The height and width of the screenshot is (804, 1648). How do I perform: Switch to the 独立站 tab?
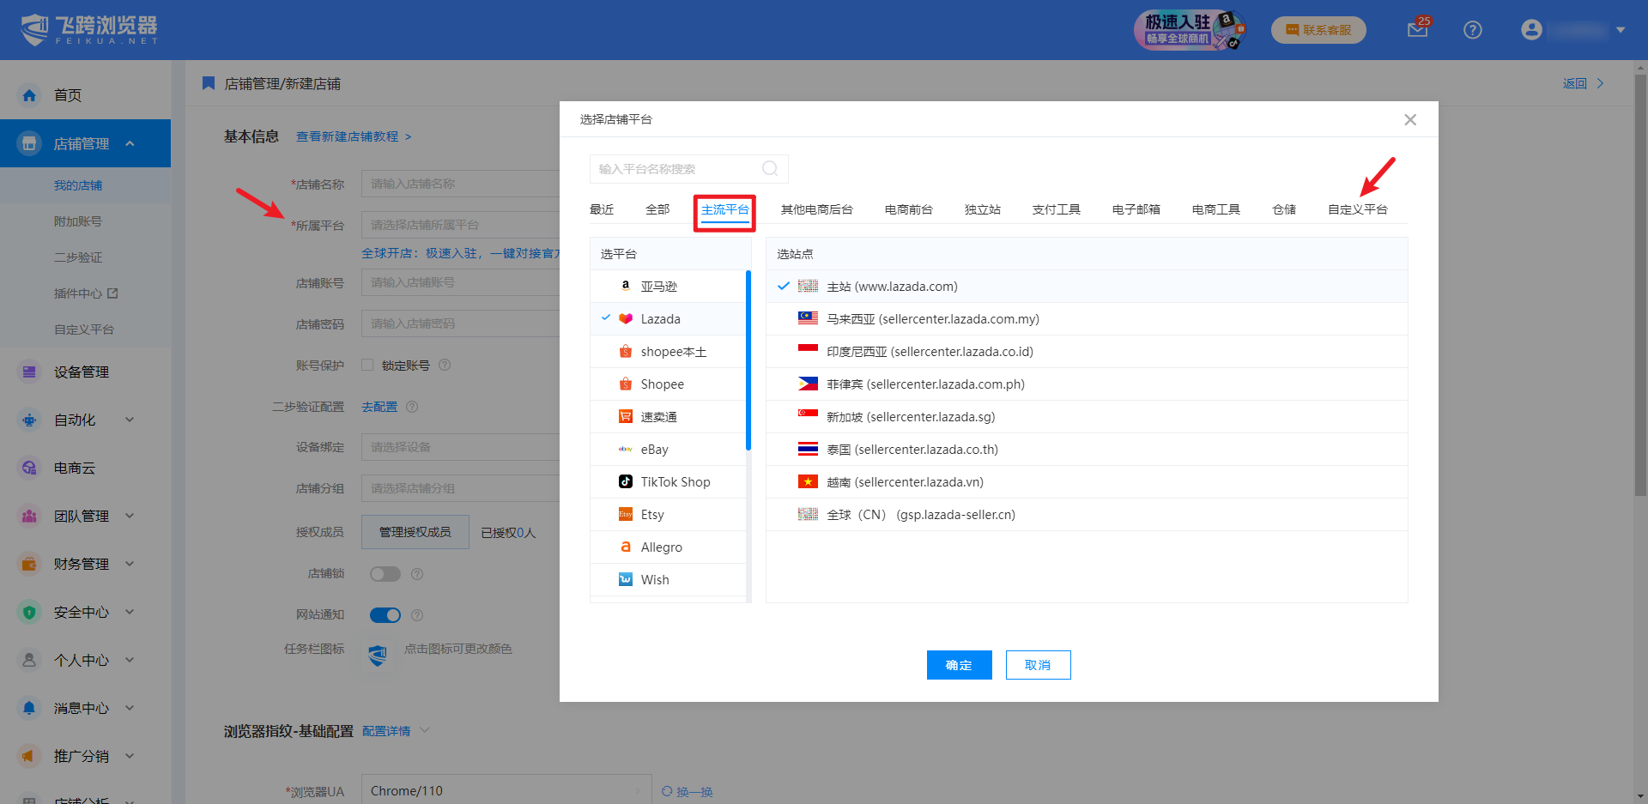click(983, 209)
